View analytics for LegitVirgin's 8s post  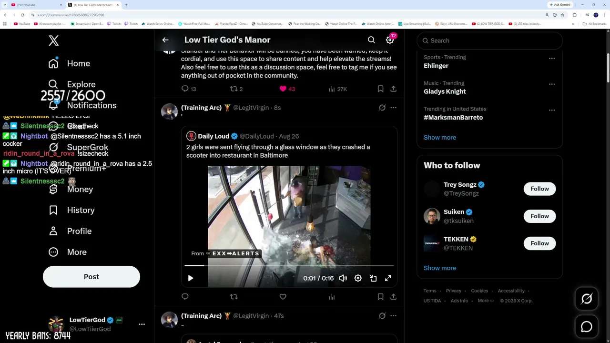pos(332,297)
